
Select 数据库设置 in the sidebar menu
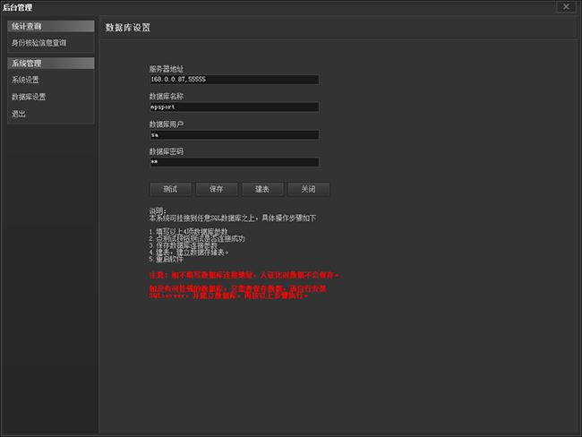29,97
